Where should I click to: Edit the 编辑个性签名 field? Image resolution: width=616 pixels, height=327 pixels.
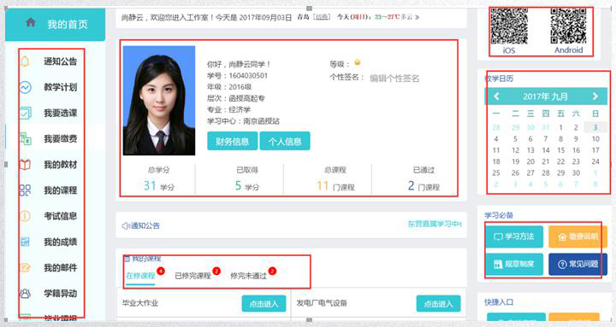tap(394, 79)
